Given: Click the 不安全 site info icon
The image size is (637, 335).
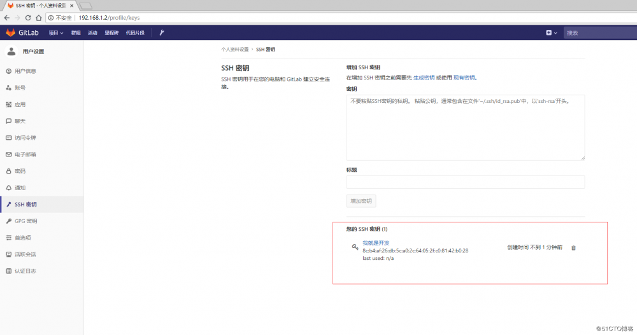Looking at the screenshot, I should point(51,18).
